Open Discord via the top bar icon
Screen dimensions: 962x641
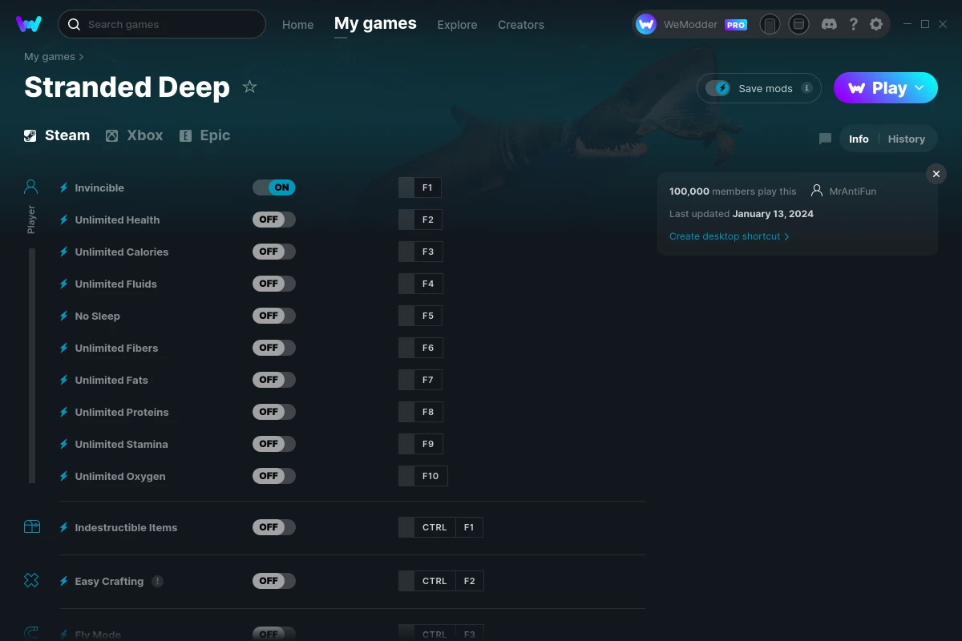click(x=829, y=24)
